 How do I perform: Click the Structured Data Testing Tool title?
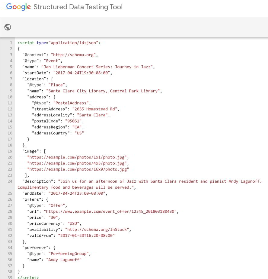[78, 7]
